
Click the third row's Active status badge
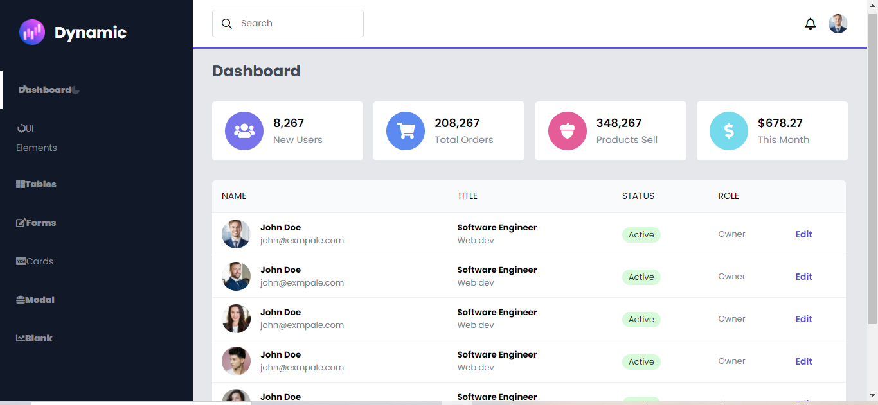click(x=641, y=320)
